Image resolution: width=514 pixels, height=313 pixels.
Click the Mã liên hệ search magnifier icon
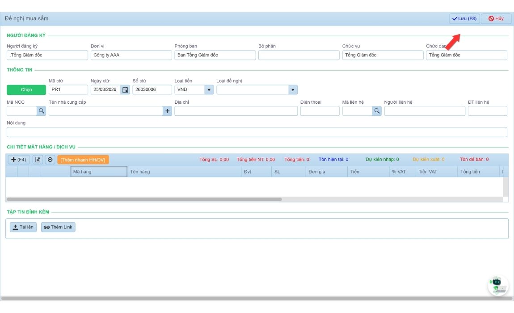coord(377,111)
